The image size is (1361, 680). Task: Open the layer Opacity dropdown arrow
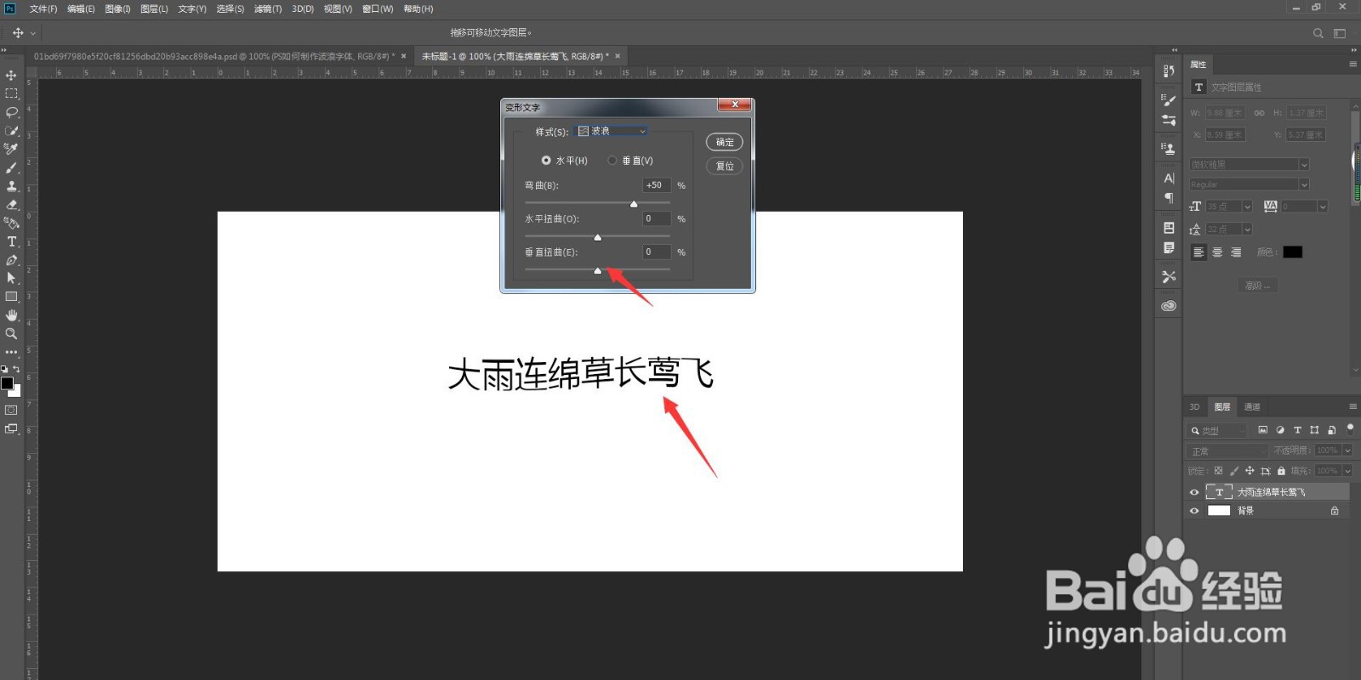[x=1347, y=450]
